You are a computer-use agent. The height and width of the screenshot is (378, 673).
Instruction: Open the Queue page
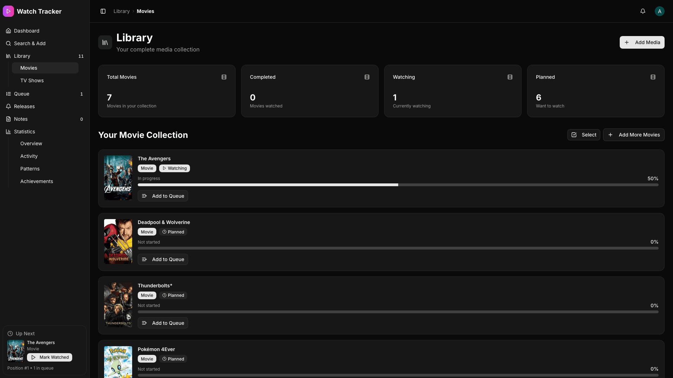pos(45,94)
